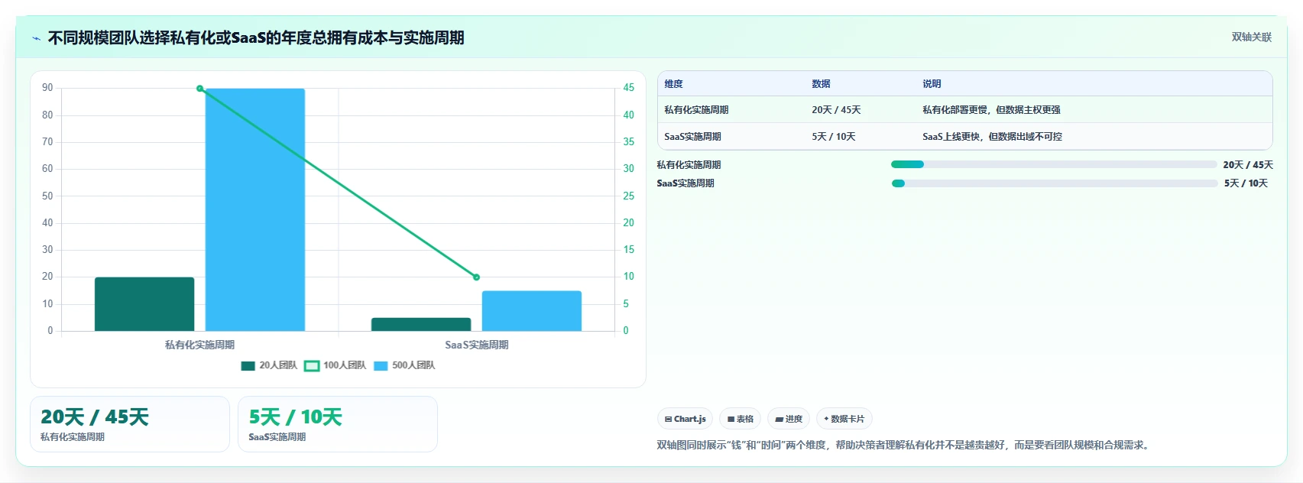
Task: Click the 数据卡片 tag
Action: click(844, 419)
